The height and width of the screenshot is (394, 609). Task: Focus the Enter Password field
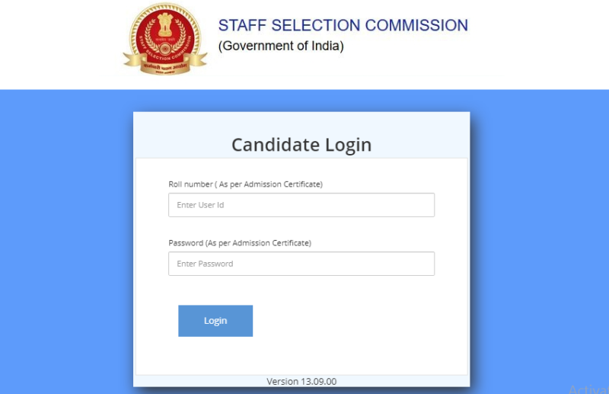click(301, 264)
